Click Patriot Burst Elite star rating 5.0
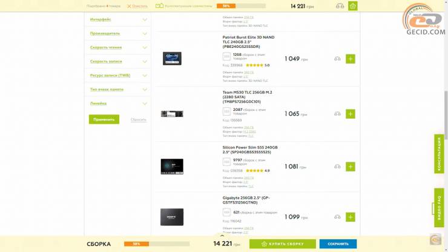 point(257,65)
